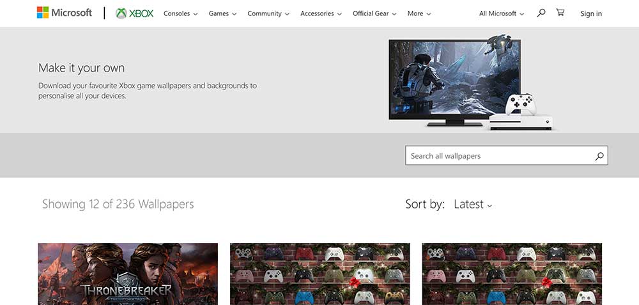Open the Thronebreaker wallpaper thumbnail
This screenshot has height=305, width=639.
pos(128,274)
